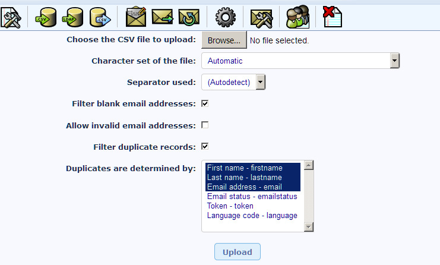Submit the form with Upload button
This screenshot has width=440, height=265.
pyautogui.click(x=238, y=252)
